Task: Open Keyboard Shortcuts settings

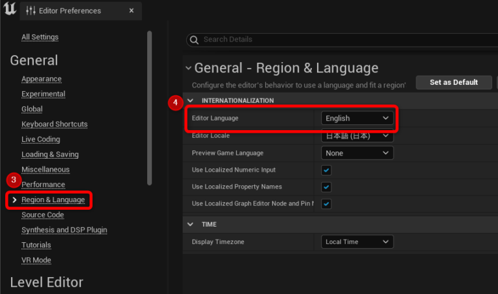Action: [54, 124]
